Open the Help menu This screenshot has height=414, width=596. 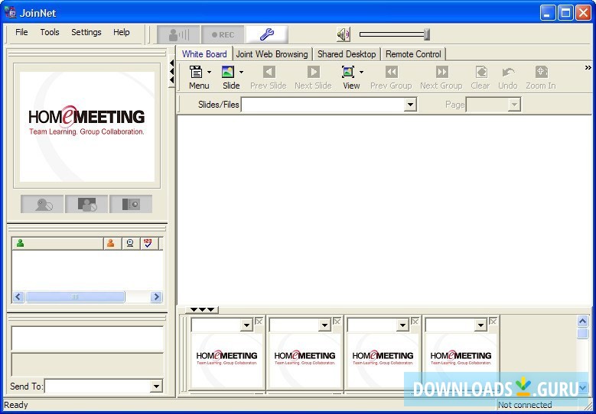(122, 32)
